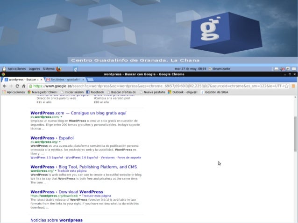Switch to the 'Recibidos - guadalinfo' tab
The width and height of the screenshot is (298, 223).
(65, 80)
